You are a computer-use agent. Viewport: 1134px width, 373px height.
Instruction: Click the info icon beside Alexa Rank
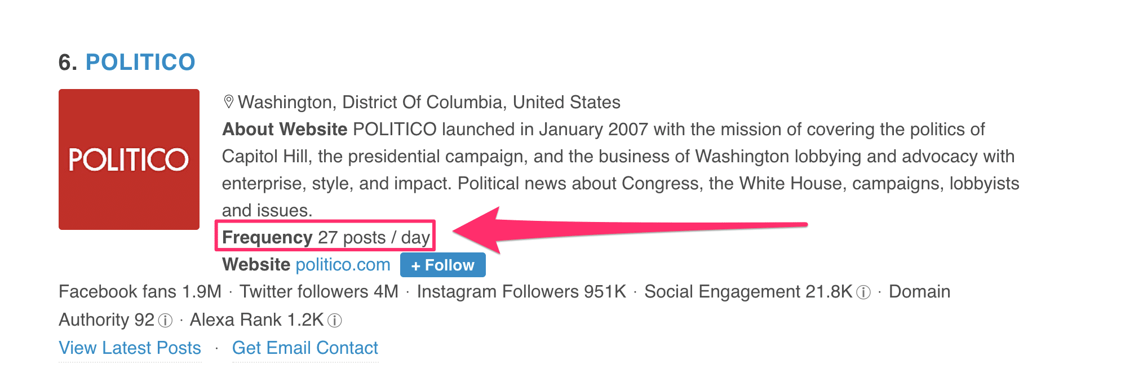coord(335,321)
